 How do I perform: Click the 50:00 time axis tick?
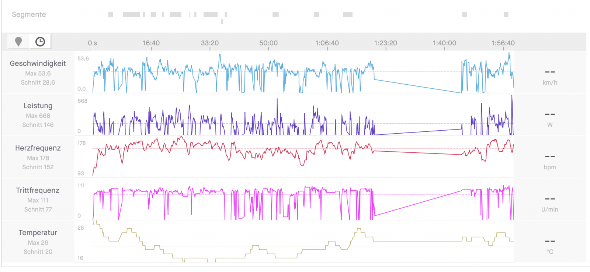pyautogui.click(x=268, y=43)
